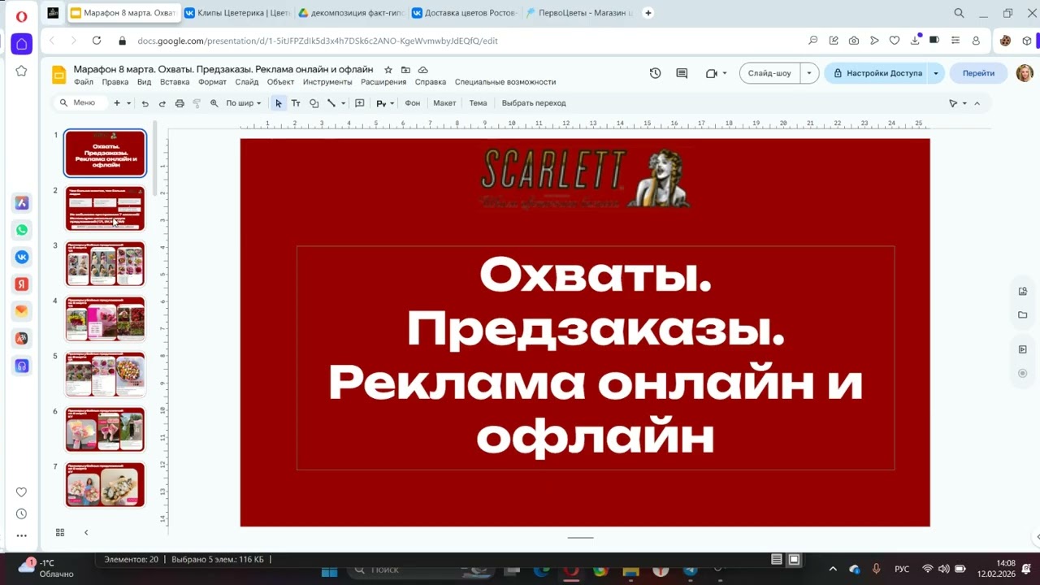The image size is (1040, 585).
Task: Open grid view of slides
Action: pyautogui.click(x=59, y=532)
